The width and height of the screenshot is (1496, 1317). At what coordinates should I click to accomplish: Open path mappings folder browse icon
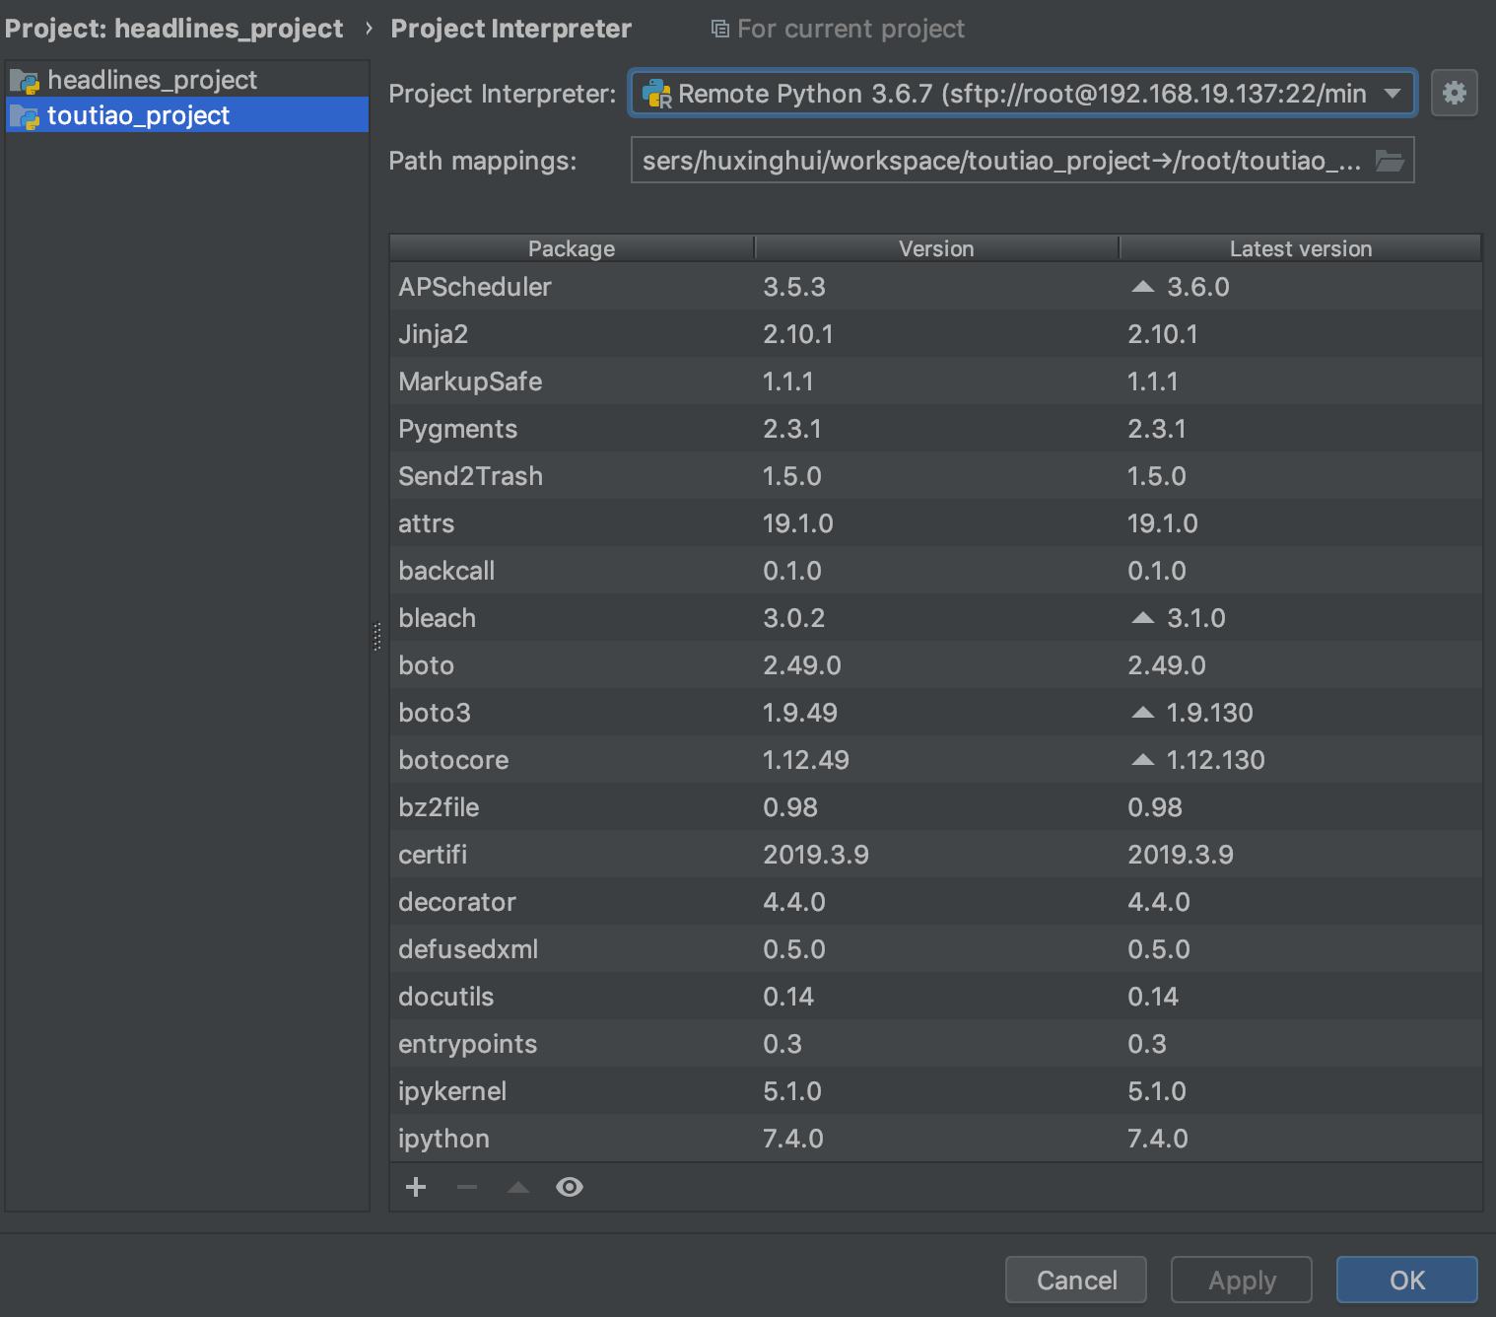click(x=1390, y=161)
